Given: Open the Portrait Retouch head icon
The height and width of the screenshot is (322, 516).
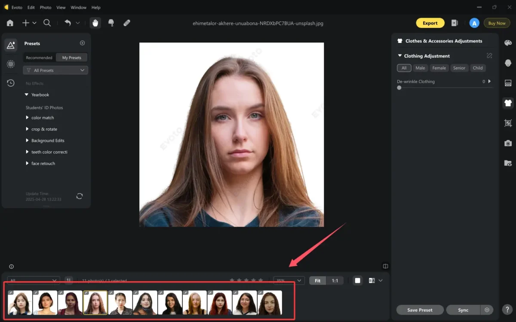Looking at the screenshot, I should coord(508,63).
